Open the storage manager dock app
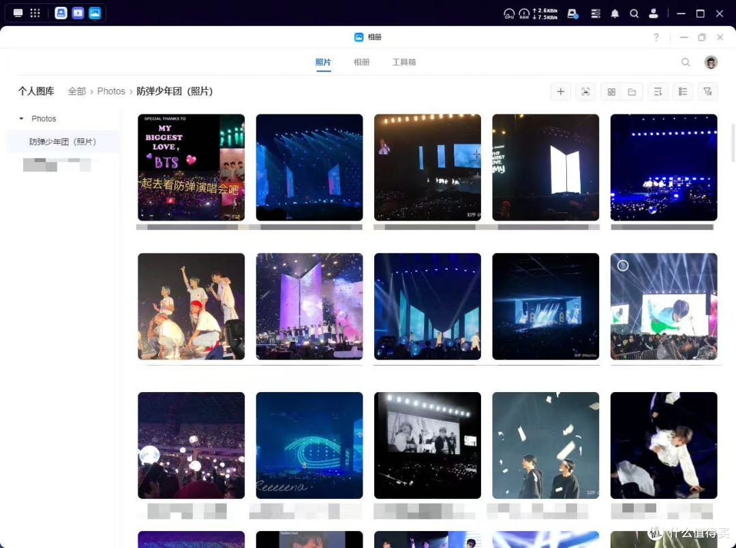 61,13
